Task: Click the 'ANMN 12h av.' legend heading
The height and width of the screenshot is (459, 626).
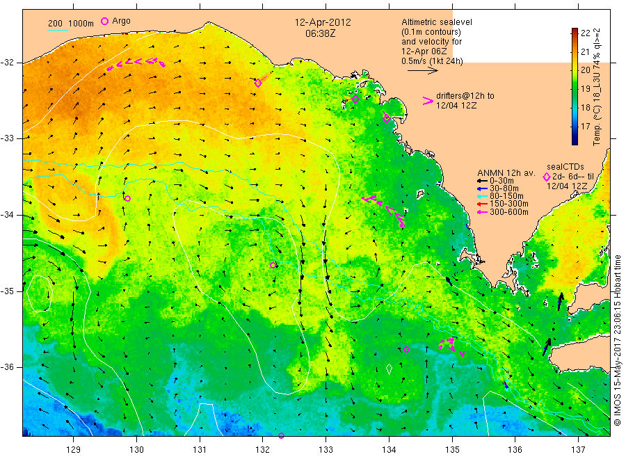Action: tap(506, 173)
